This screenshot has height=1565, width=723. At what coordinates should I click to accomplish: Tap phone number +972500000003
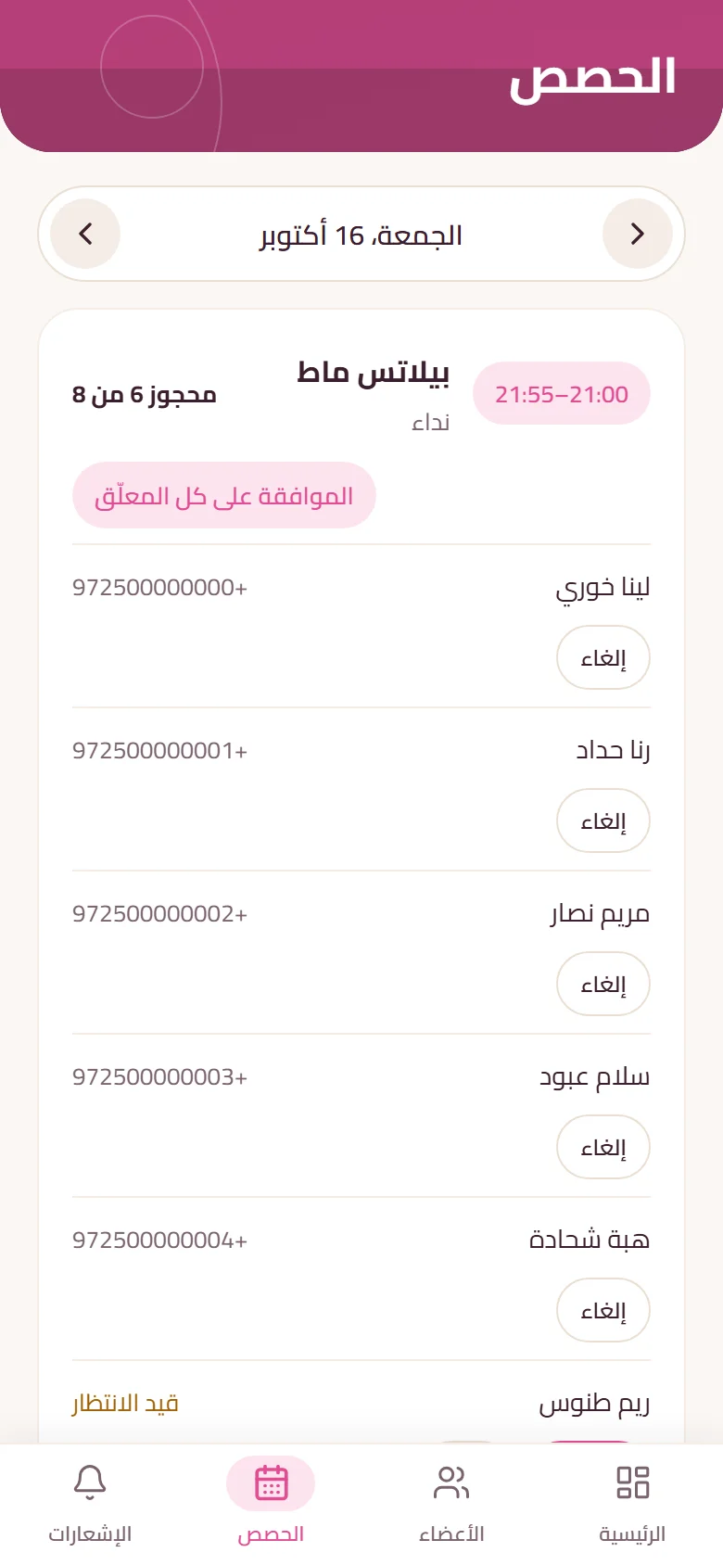coord(160,1077)
